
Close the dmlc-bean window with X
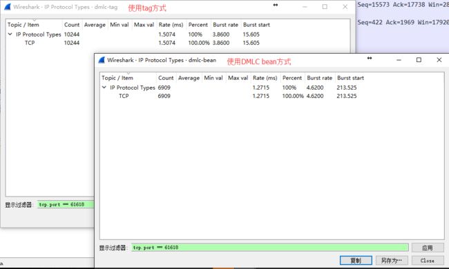point(439,60)
